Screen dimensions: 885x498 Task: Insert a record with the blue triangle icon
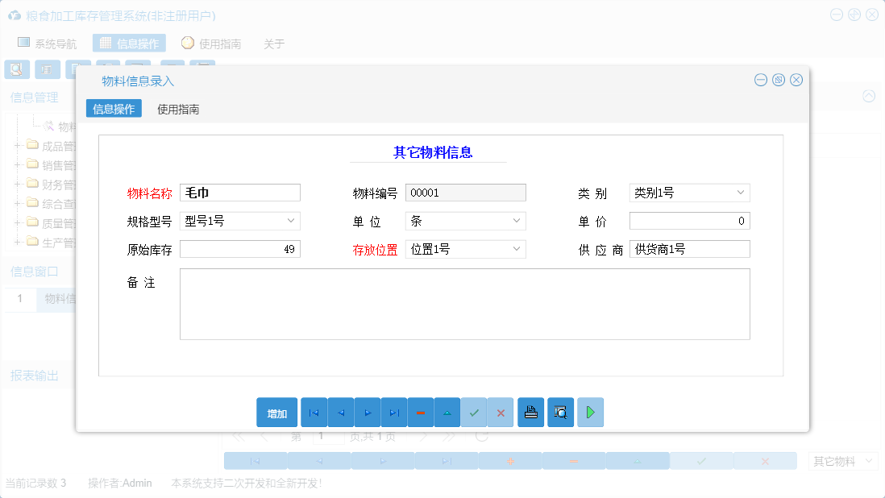pyautogui.click(x=447, y=412)
